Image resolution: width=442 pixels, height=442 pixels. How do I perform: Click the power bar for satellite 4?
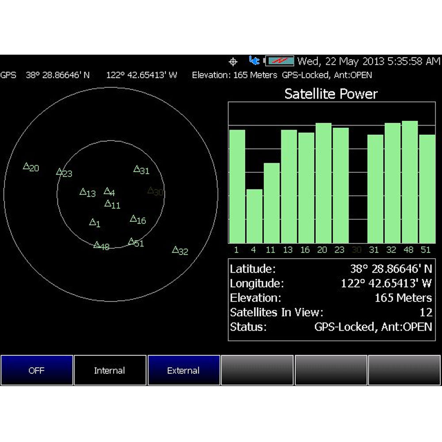click(254, 216)
